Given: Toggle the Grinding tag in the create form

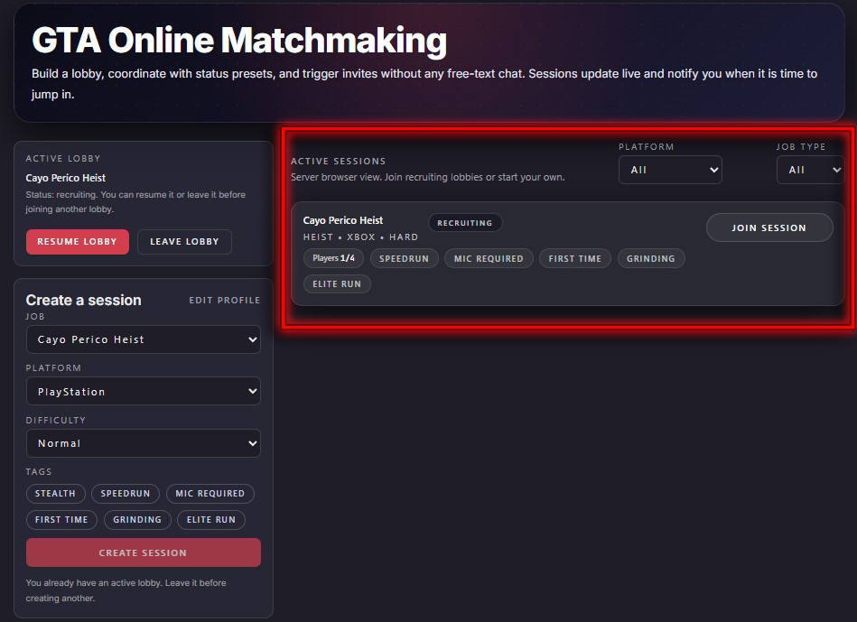Looking at the screenshot, I should (x=137, y=520).
